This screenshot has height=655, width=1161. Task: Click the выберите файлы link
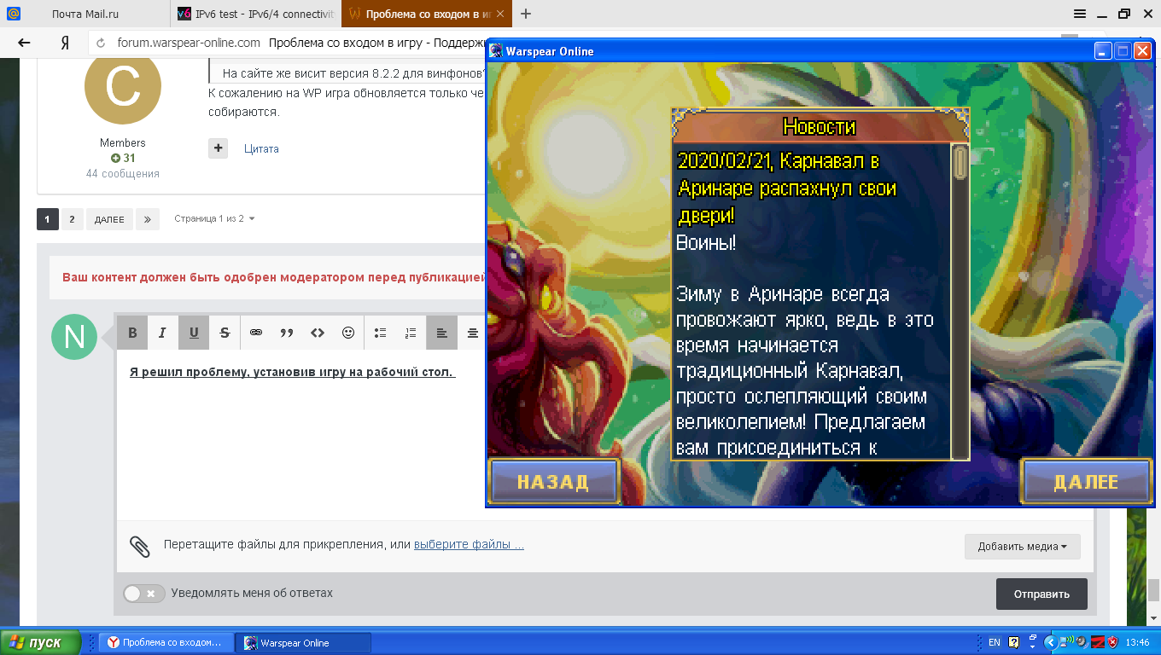tap(469, 544)
